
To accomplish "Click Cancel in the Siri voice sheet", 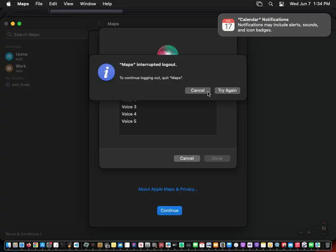I will click(x=187, y=158).
